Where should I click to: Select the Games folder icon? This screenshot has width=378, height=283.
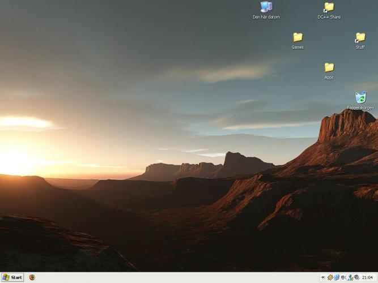[298, 37]
